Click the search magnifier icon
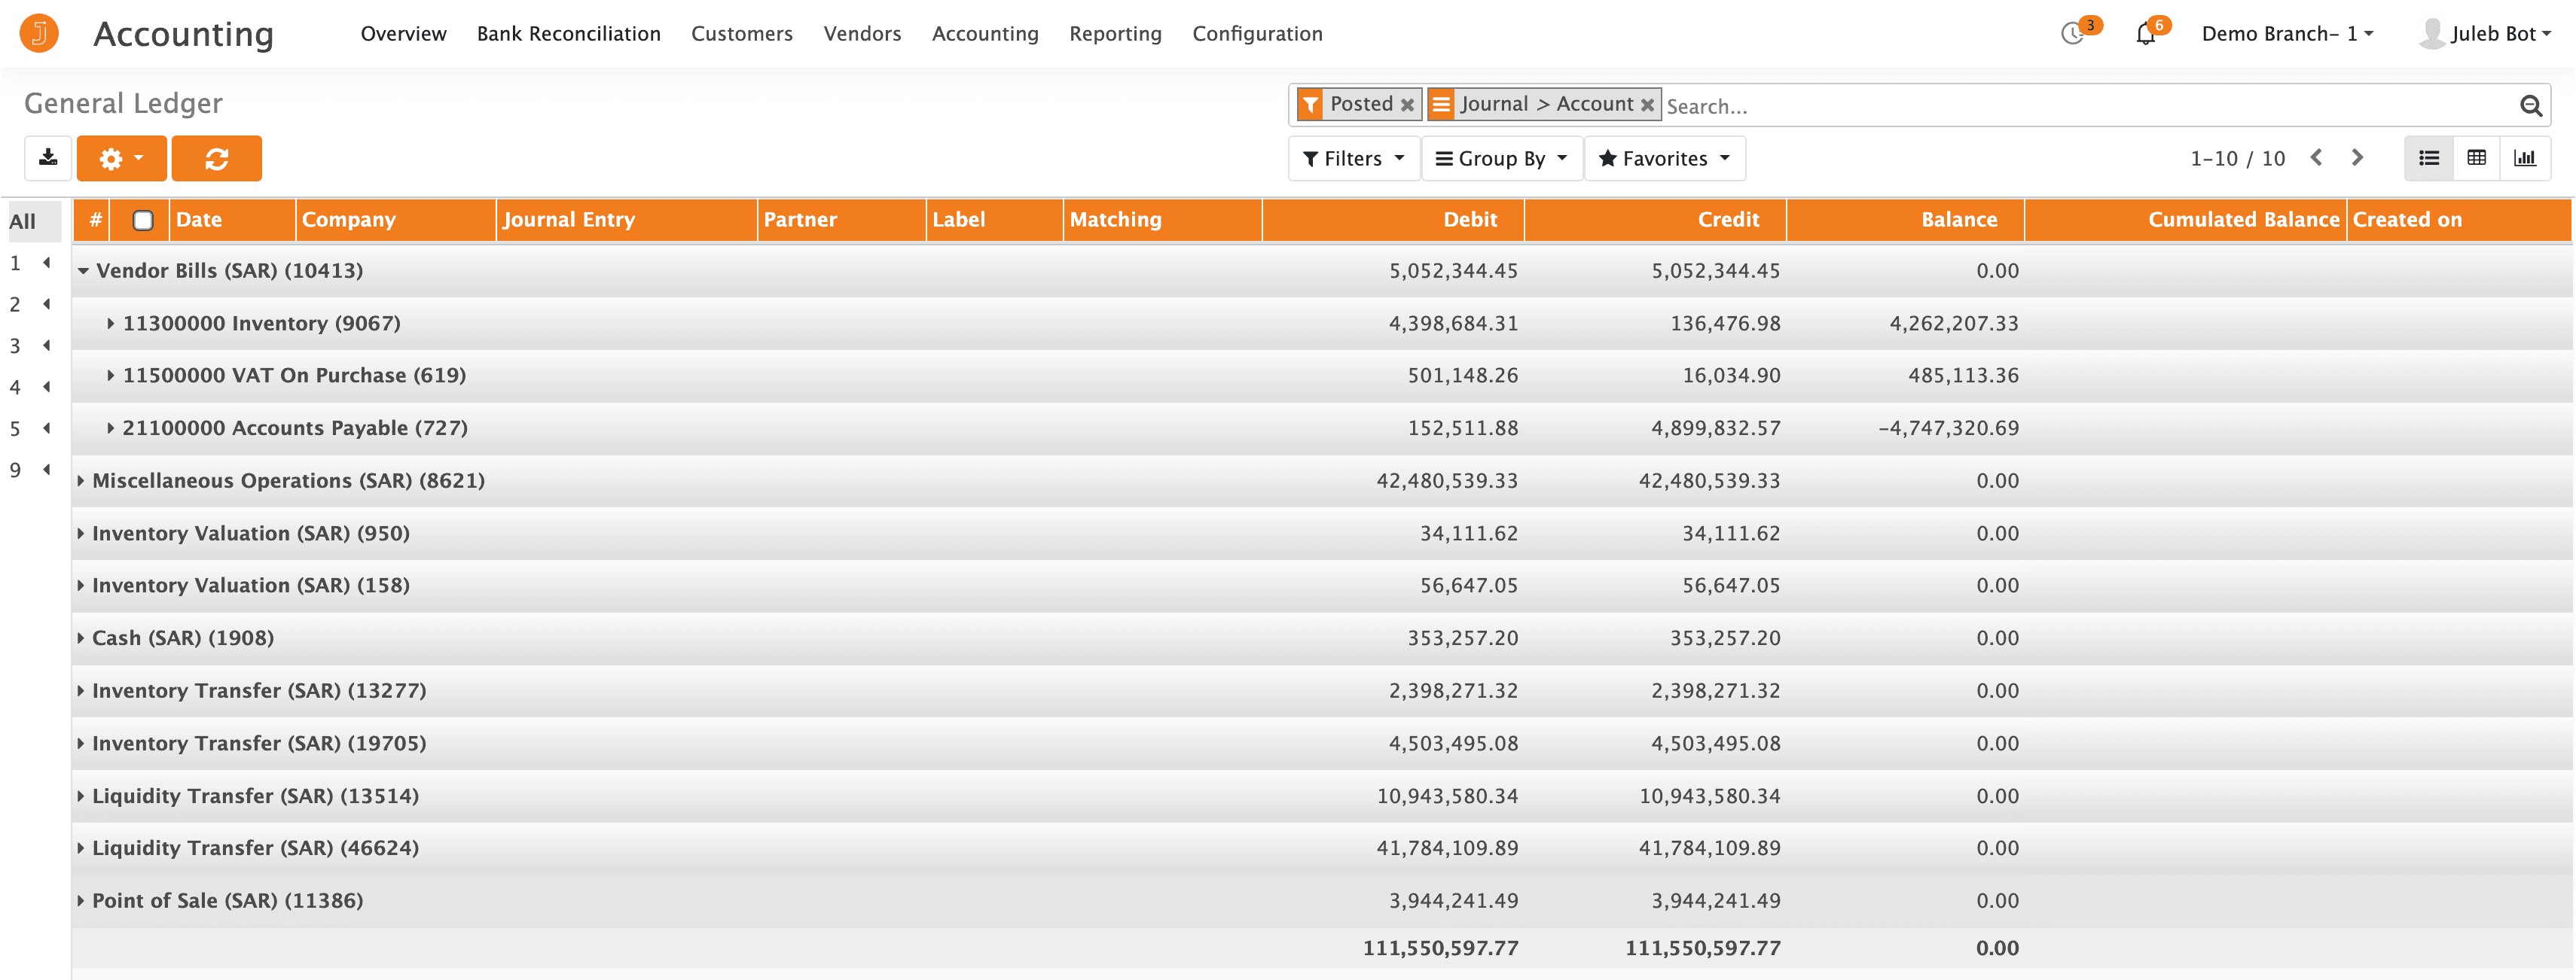The image size is (2576, 980). coord(2530,105)
